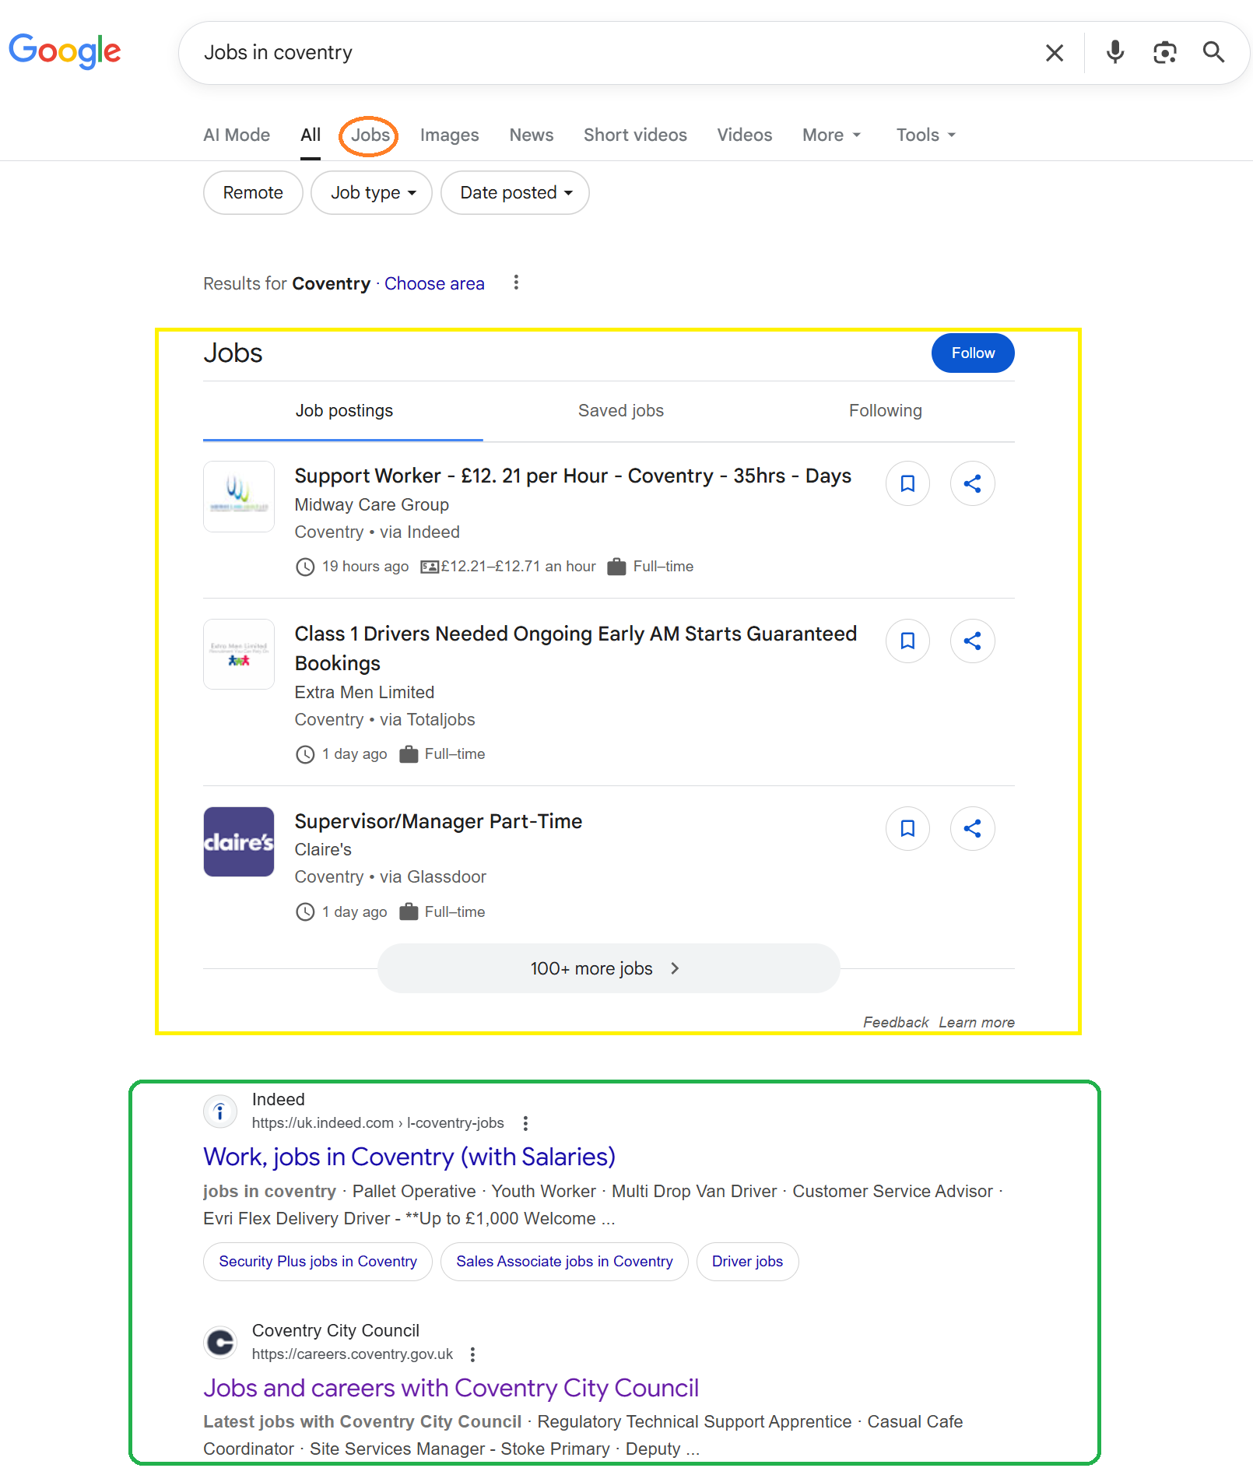Open search by image camera icon
Screen dimensions: 1253x1468
point(1164,52)
